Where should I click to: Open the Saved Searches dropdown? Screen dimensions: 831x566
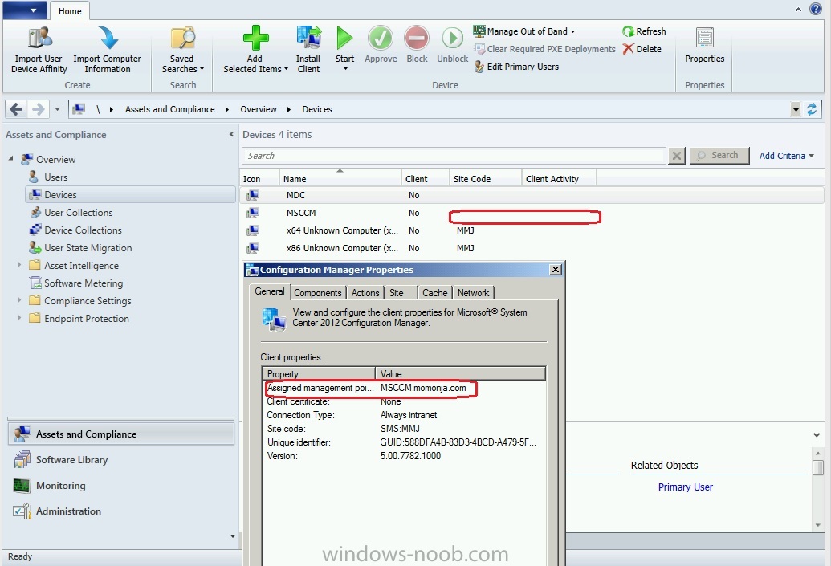click(182, 50)
